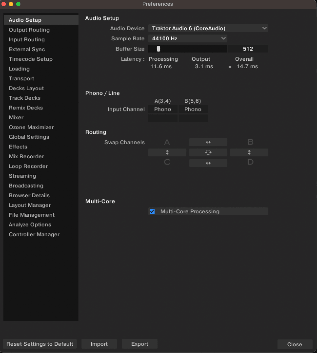317x353 pixels.
Task: Open the Output Routing preferences page
Action: coord(29,30)
